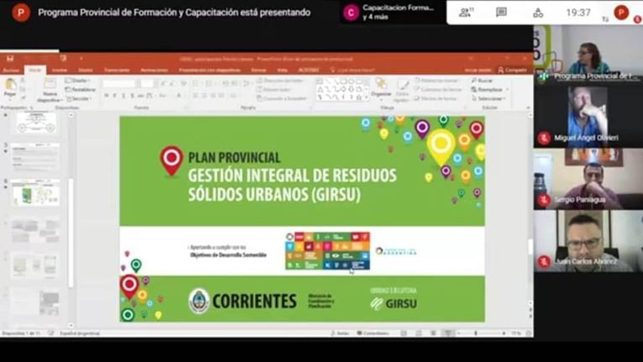The height and width of the screenshot is (362, 643).
Task: Collapse the ribbon arrow
Action: coord(528,108)
